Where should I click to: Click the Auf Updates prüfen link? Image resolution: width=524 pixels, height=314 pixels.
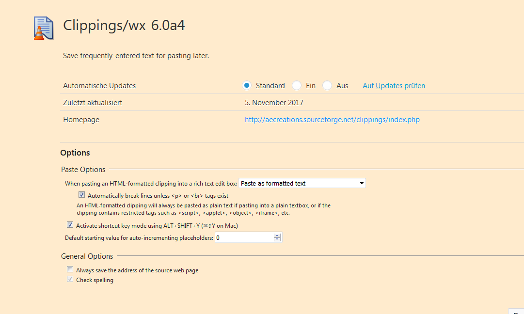[x=394, y=85]
